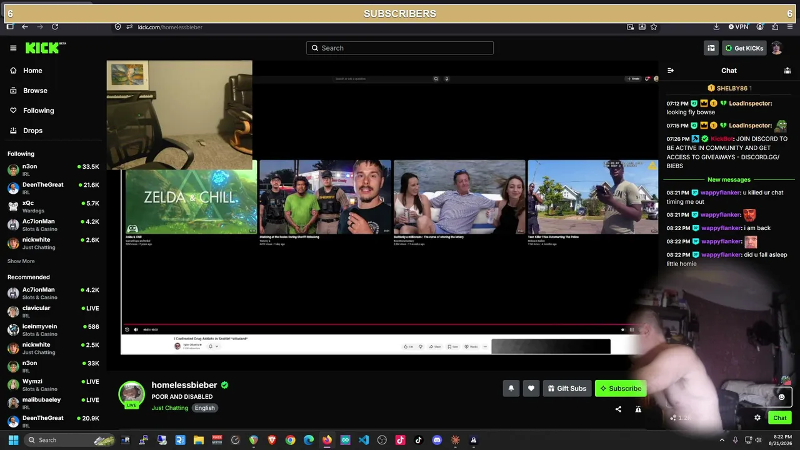Open followed channel xQc

pos(53,207)
